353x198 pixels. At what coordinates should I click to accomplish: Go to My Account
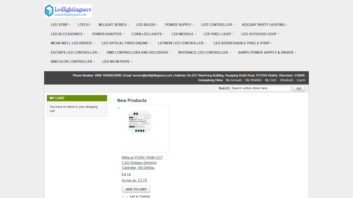tap(234, 80)
